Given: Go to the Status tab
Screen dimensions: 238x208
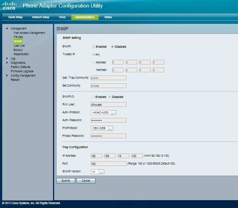Looking at the screenshot, I should pyautogui.click(x=108, y=17).
